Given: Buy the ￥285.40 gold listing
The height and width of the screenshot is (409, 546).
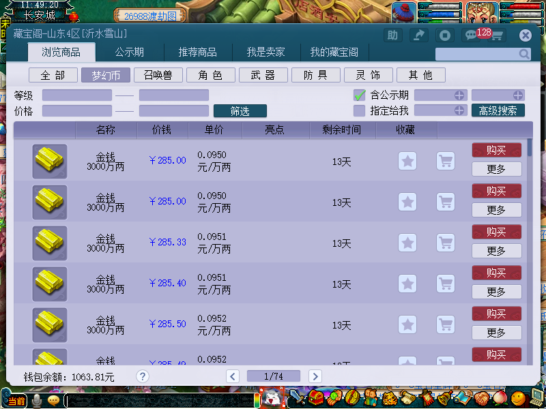Looking at the screenshot, I should click(497, 273).
